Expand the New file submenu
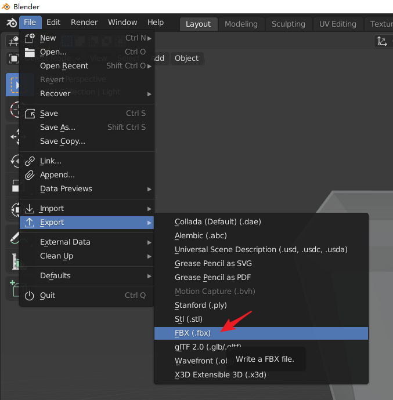The width and height of the screenshot is (393, 400). pos(87,38)
